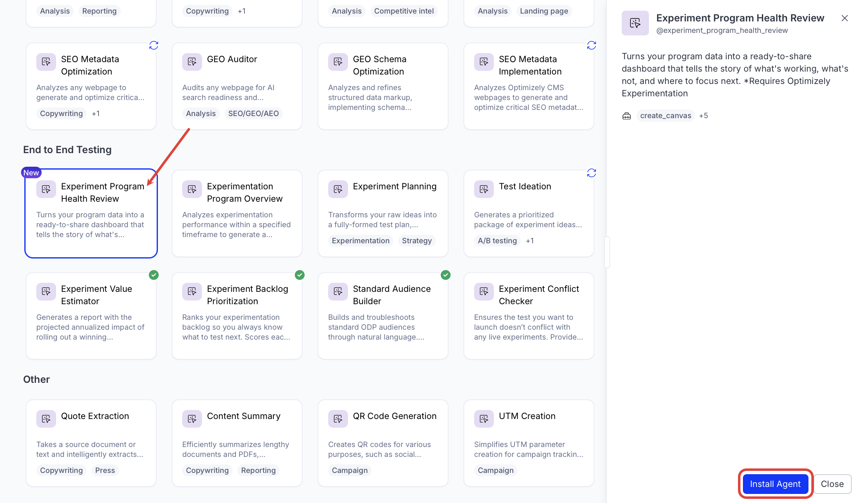The height and width of the screenshot is (503, 860).
Task: Open the UTM Creation card title
Action: [x=527, y=416]
